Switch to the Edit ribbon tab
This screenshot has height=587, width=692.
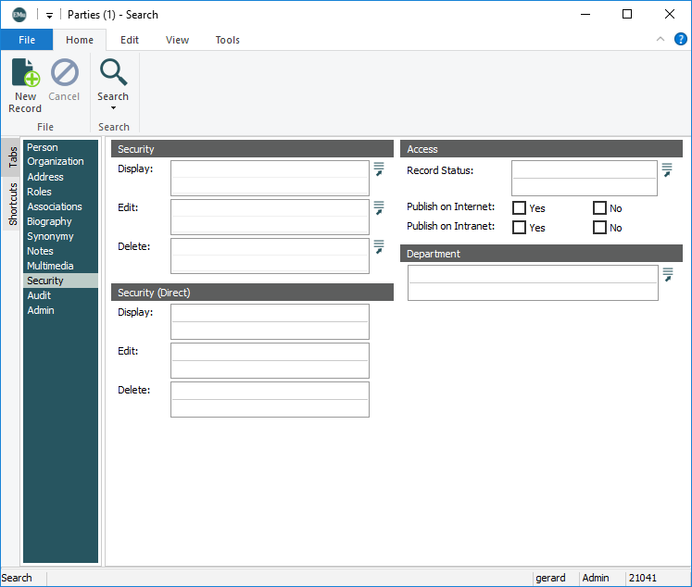130,40
